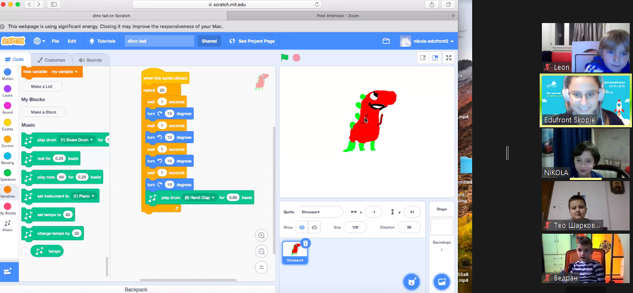The height and width of the screenshot is (293, 633).
Task: Zoom out of the code workspace
Action: pos(261,251)
